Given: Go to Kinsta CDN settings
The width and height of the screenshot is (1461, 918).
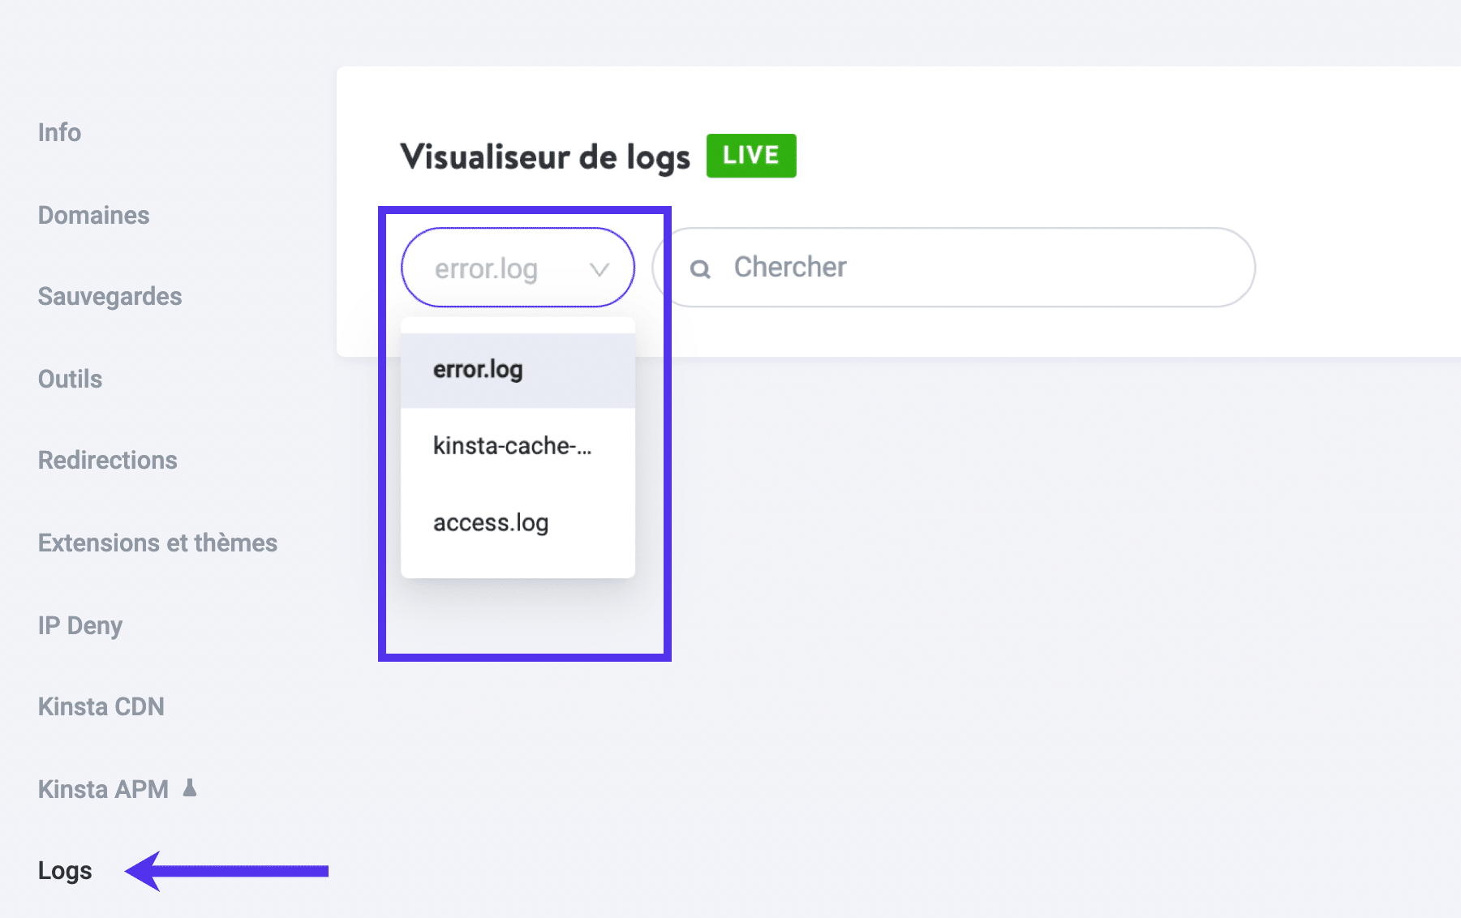Looking at the screenshot, I should [x=101, y=706].
